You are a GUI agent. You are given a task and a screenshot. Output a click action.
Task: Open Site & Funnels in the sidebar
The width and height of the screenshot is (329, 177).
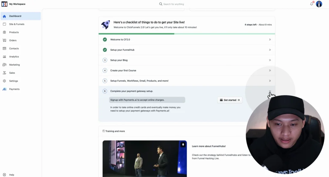point(17,24)
